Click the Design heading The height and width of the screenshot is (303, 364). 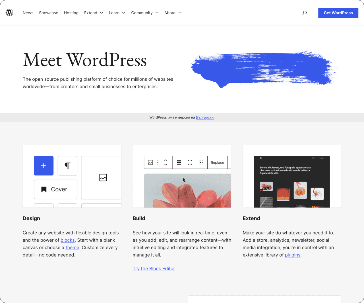pos(31,218)
